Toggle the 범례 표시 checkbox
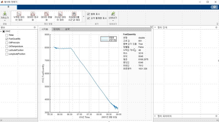The image size is (219, 122). click(x=88, y=14)
